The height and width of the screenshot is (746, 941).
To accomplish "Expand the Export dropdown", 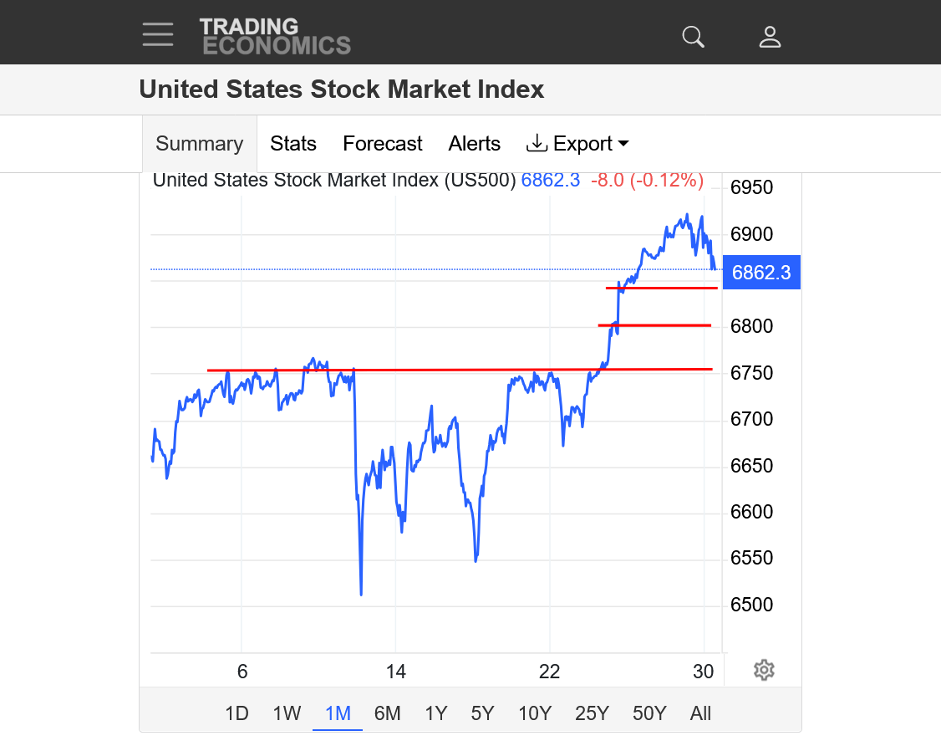I will 577,144.
